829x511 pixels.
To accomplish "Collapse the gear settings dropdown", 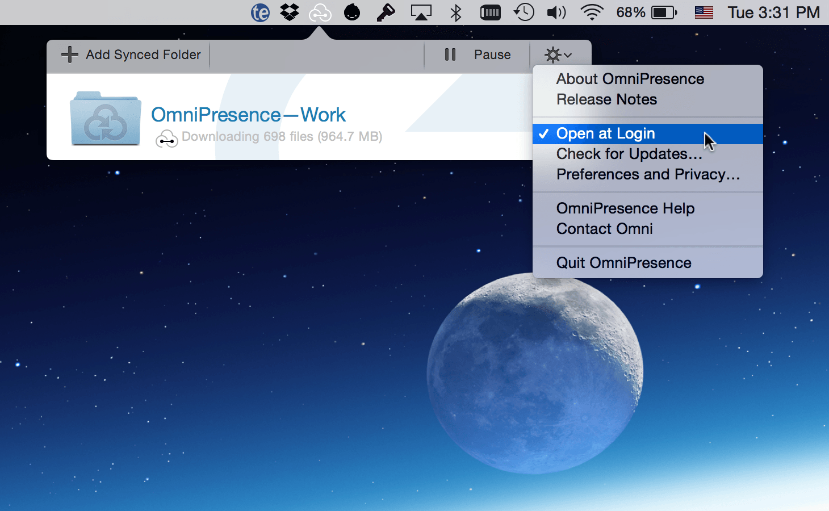I will pyautogui.click(x=558, y=55).
